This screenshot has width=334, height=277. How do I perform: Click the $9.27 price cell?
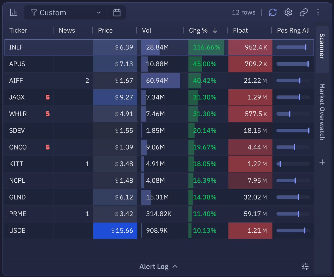(115, 97)
